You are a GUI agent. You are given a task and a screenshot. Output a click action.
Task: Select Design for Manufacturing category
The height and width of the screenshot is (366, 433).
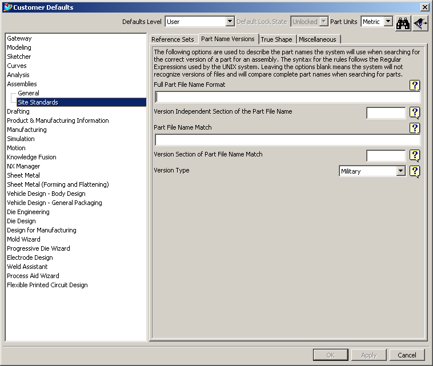pyautogui.click(x=42, y=230)
